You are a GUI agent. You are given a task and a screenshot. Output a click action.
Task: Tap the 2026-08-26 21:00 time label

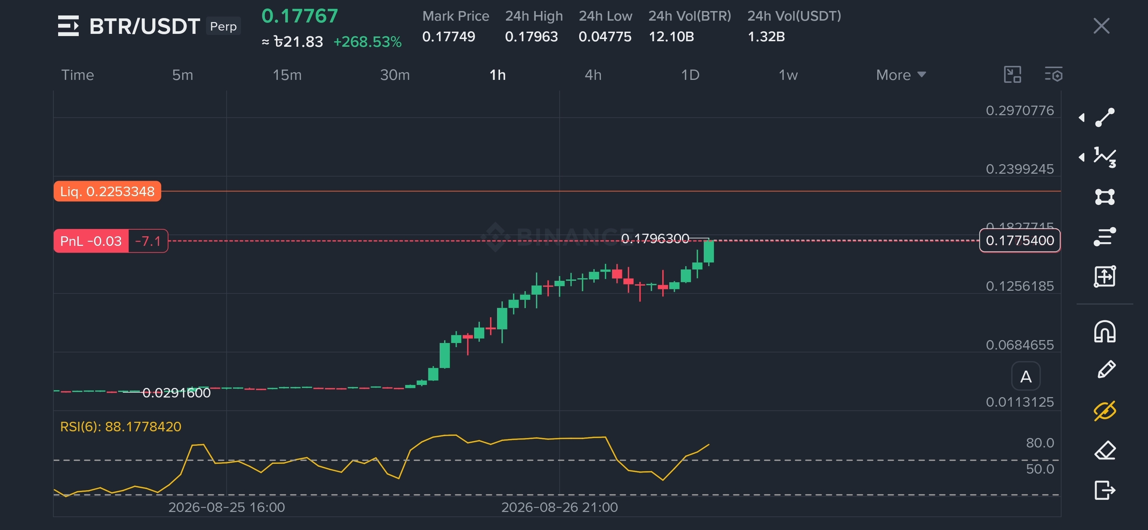click(559, 507)
